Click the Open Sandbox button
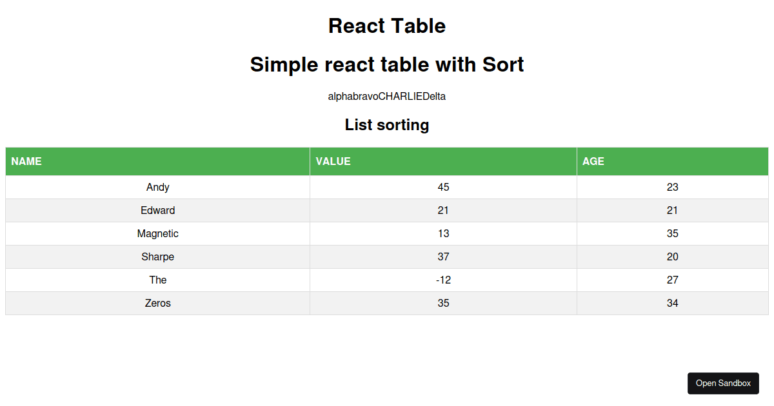The image size is (774, 406). [723, 383]
